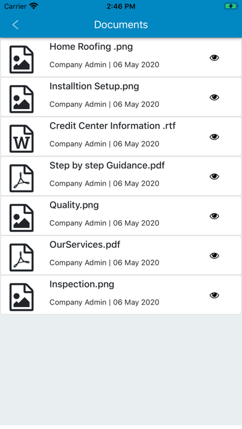Open the Credit Center Information .rtf title
The image size is (242, 429).
pos(112,126)
